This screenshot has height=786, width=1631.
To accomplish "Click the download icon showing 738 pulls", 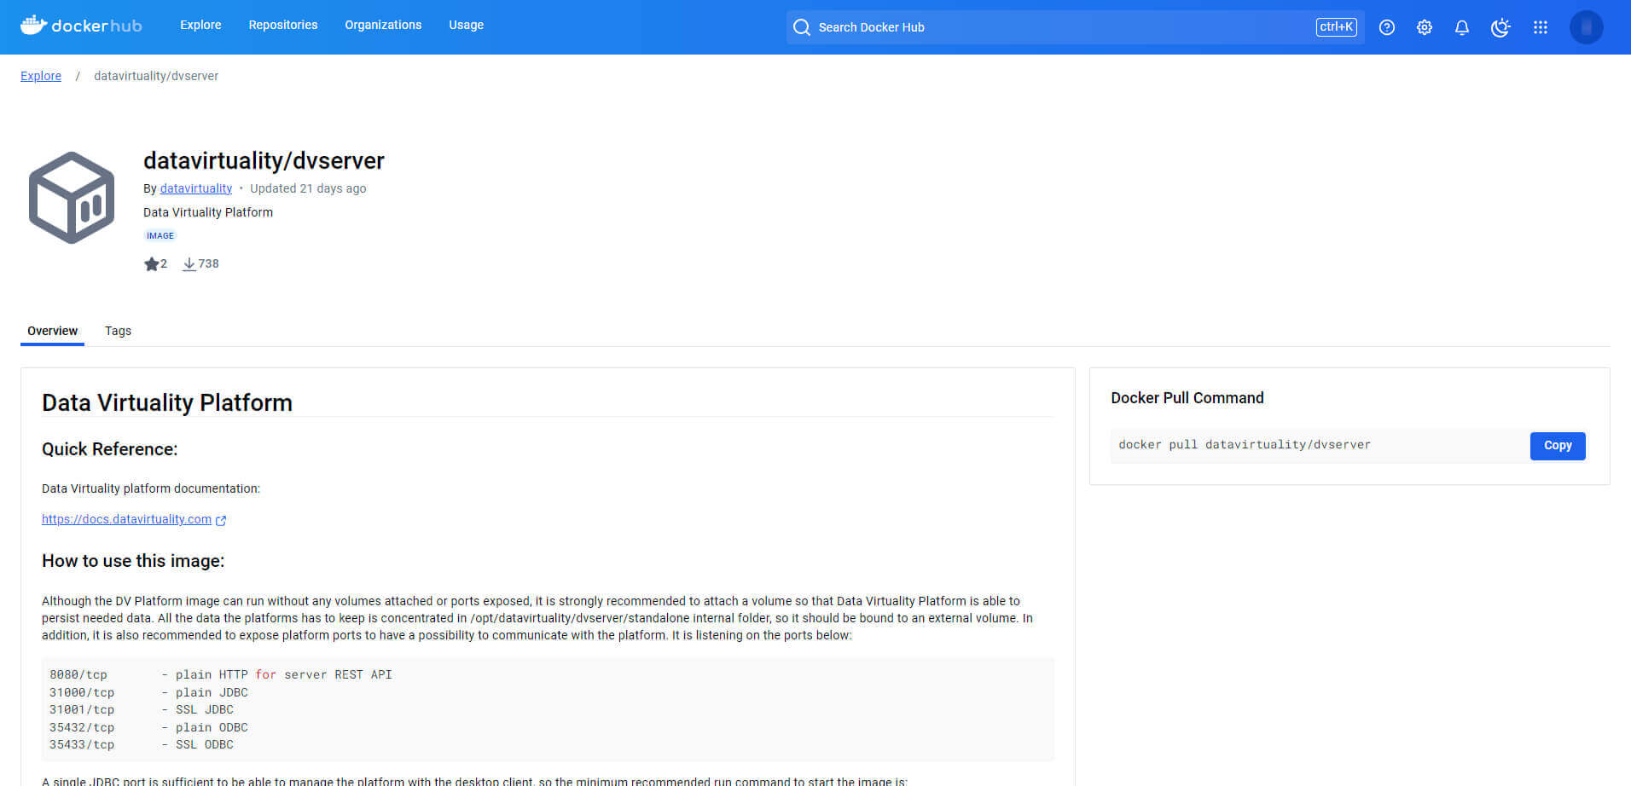I will click(189, 264).
